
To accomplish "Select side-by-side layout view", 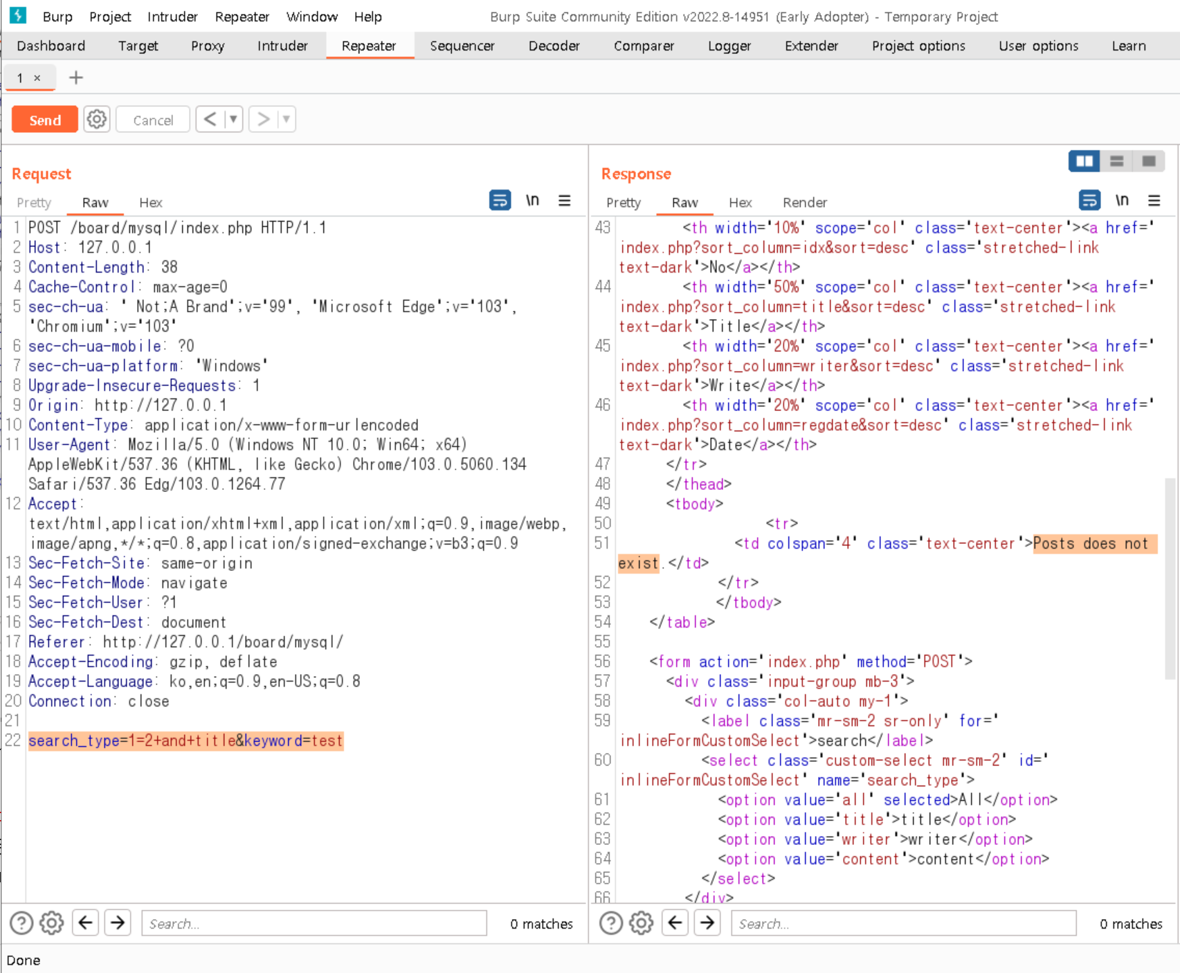I will point(1084,161).
